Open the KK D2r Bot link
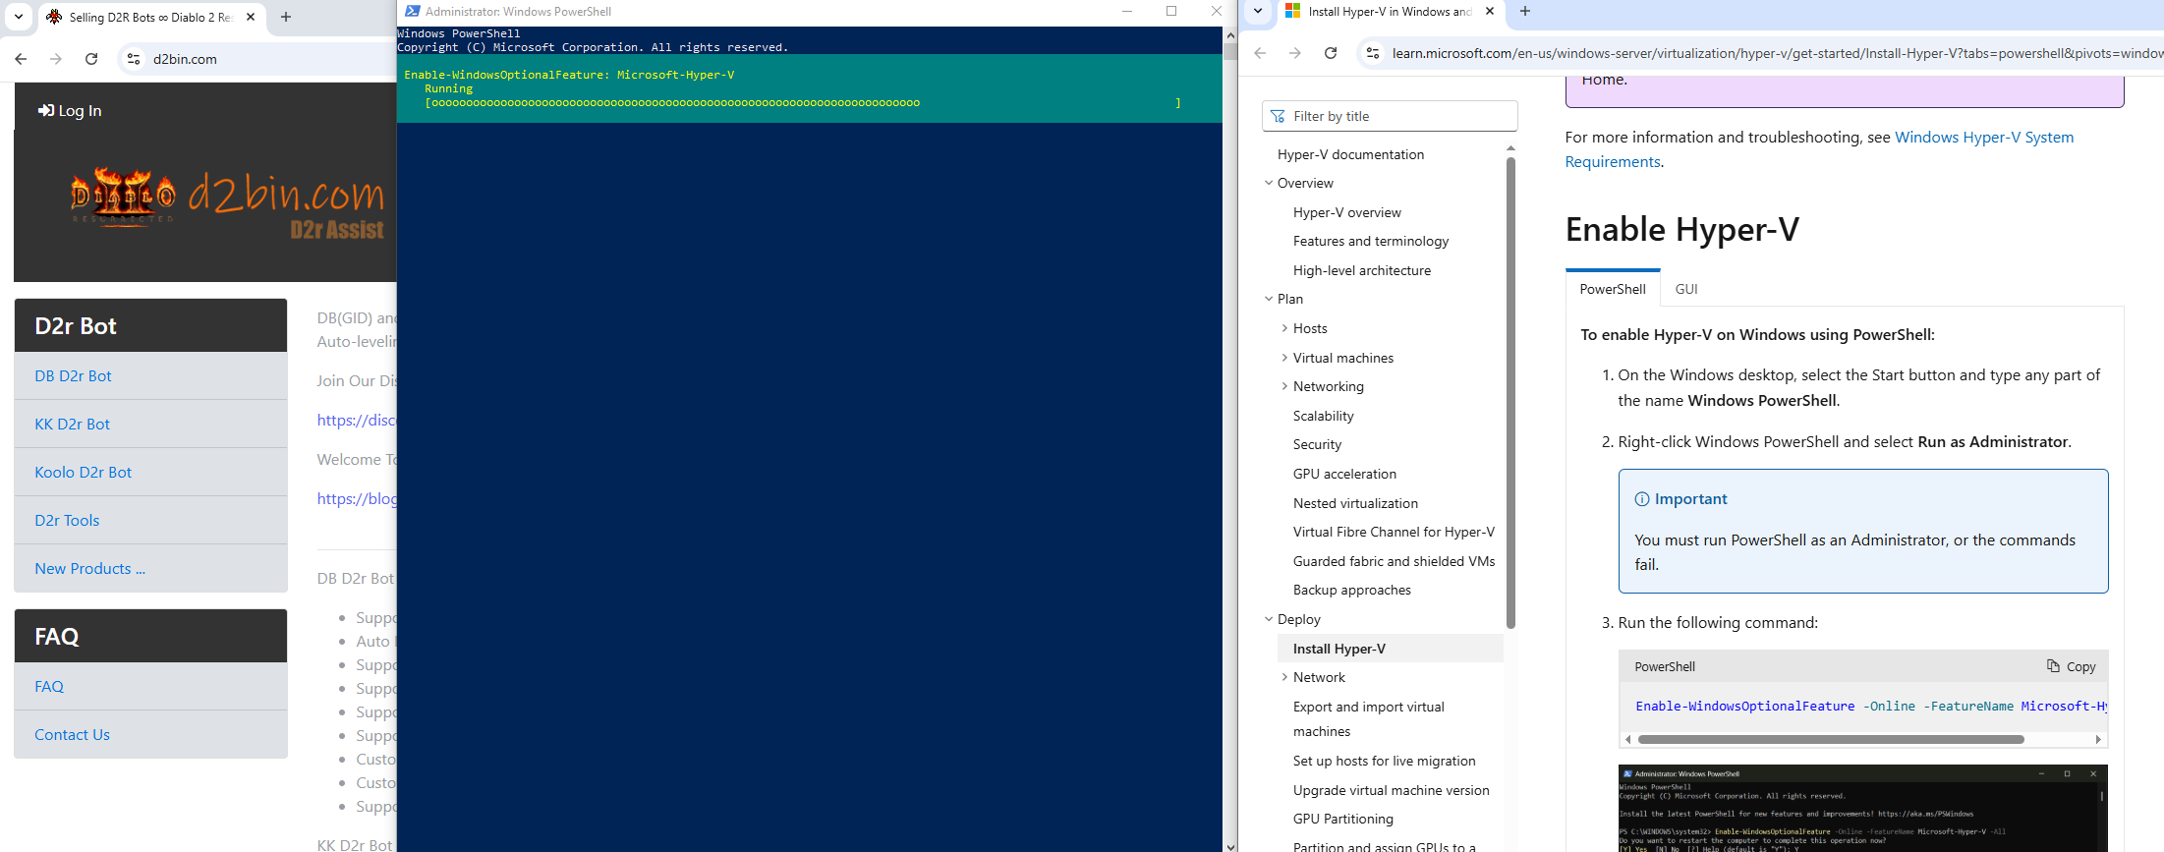The image size is (2164, 852). click(x=72, y=424)
